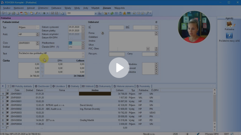Viewport: 241px width, 135px height.
Task: Click the IČ underlined label link
Action: tap(90, 27)
